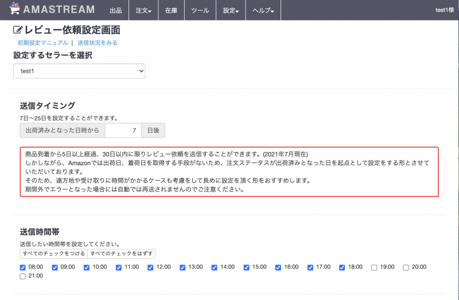
Task: Enable the 20:00 time slot
Action: [406, 267]
